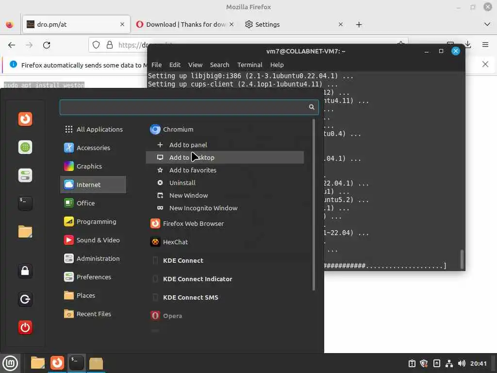This screenshot has width=497, height=373.
Task: Dismiss the Firefox data notification bar
Action: pos(485,65)
